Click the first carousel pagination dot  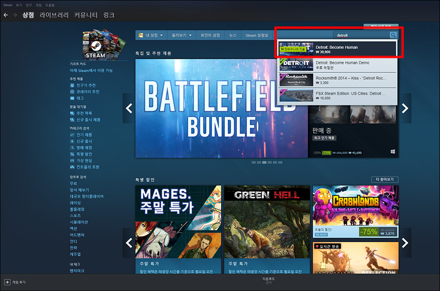(x=254, y=162)
